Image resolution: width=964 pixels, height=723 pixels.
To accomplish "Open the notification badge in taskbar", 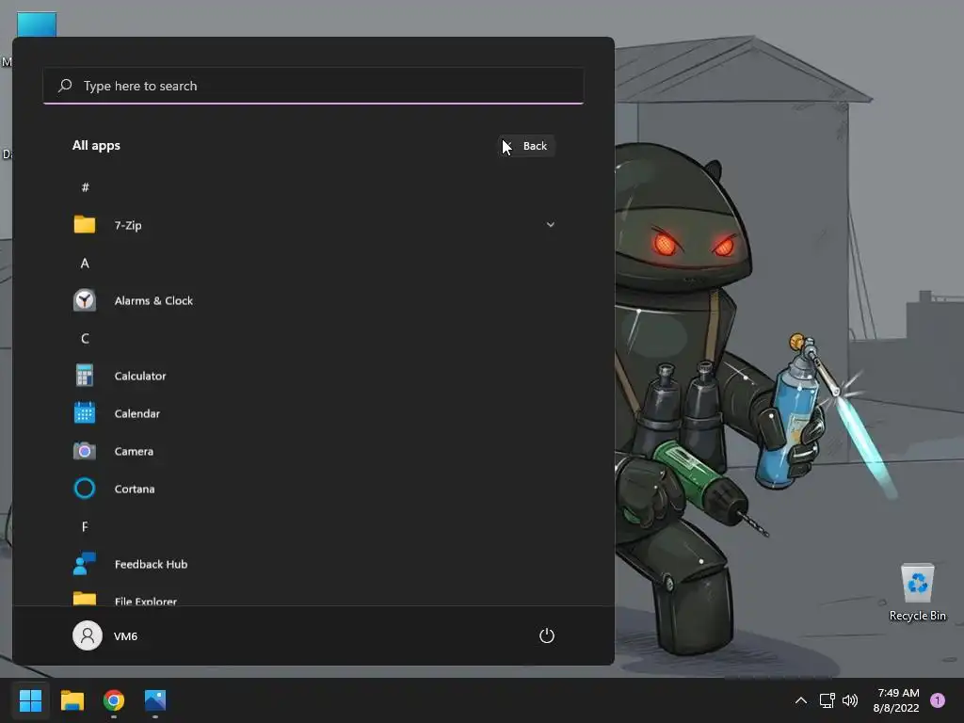I will (x=938, y=700).
